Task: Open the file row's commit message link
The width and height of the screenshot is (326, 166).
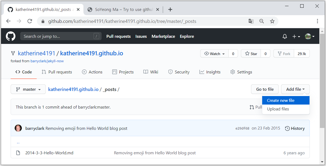Action: click(155, 153)
